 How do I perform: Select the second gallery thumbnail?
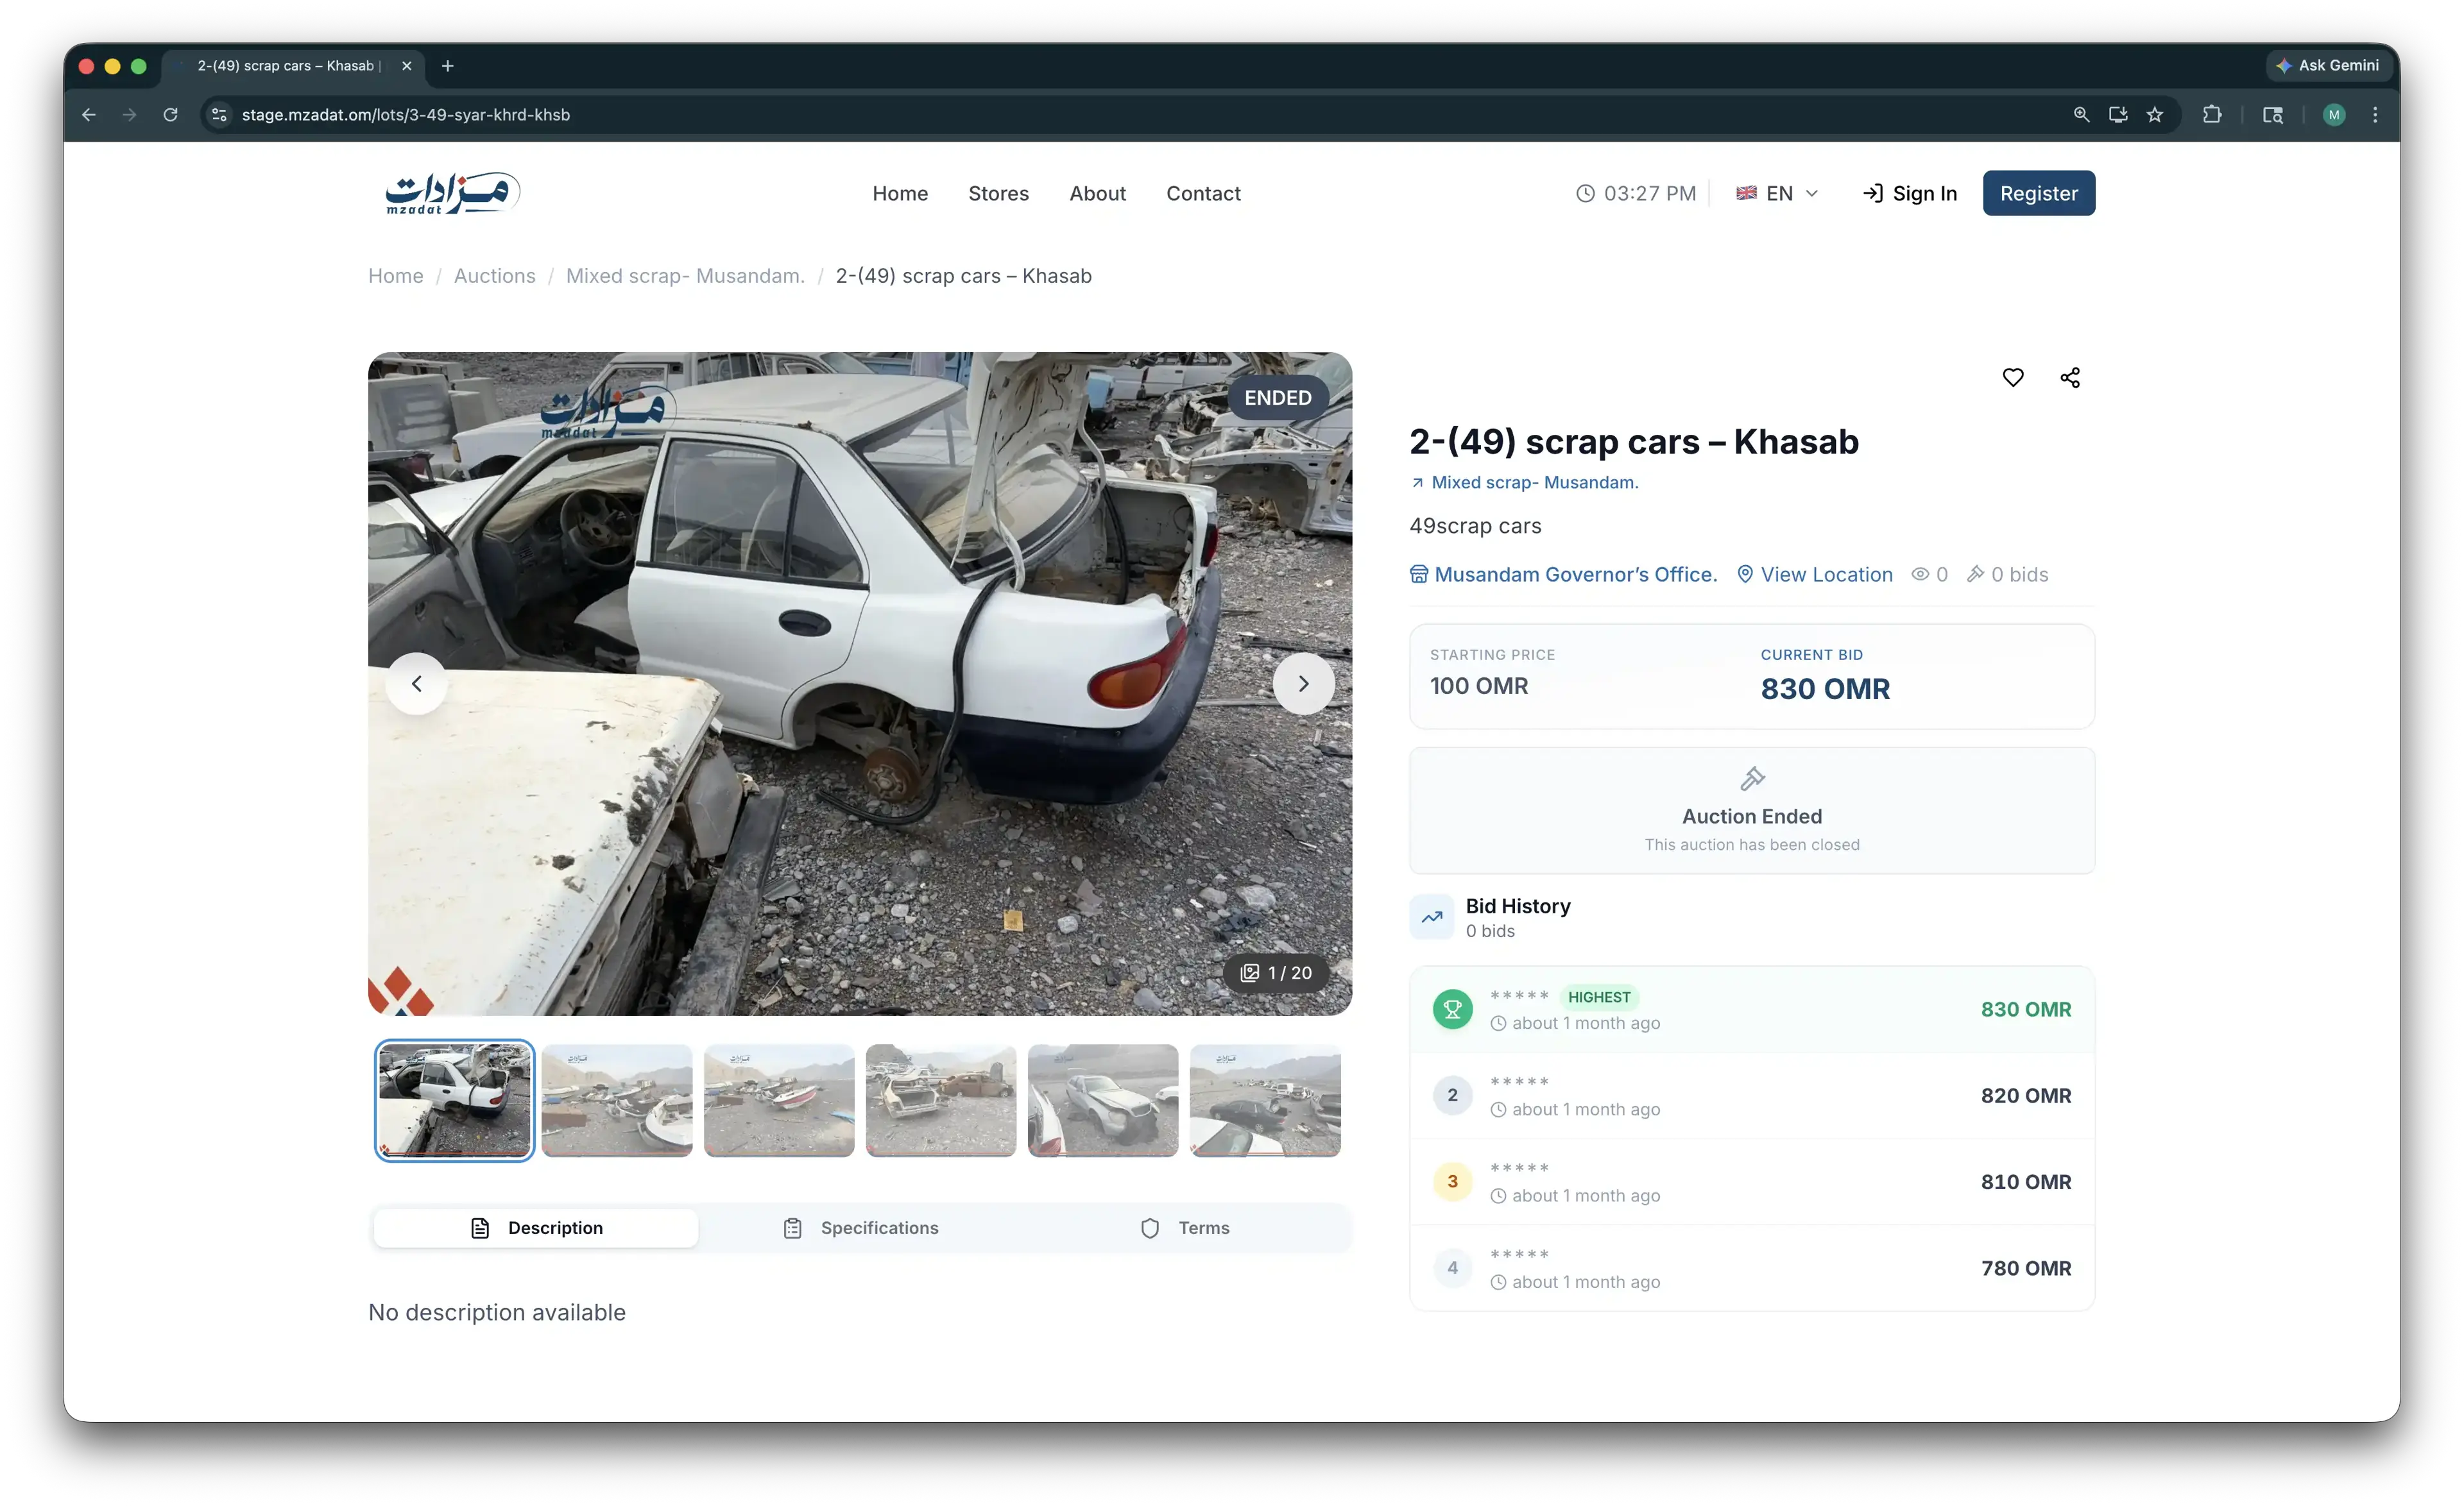coord(617,1100)
